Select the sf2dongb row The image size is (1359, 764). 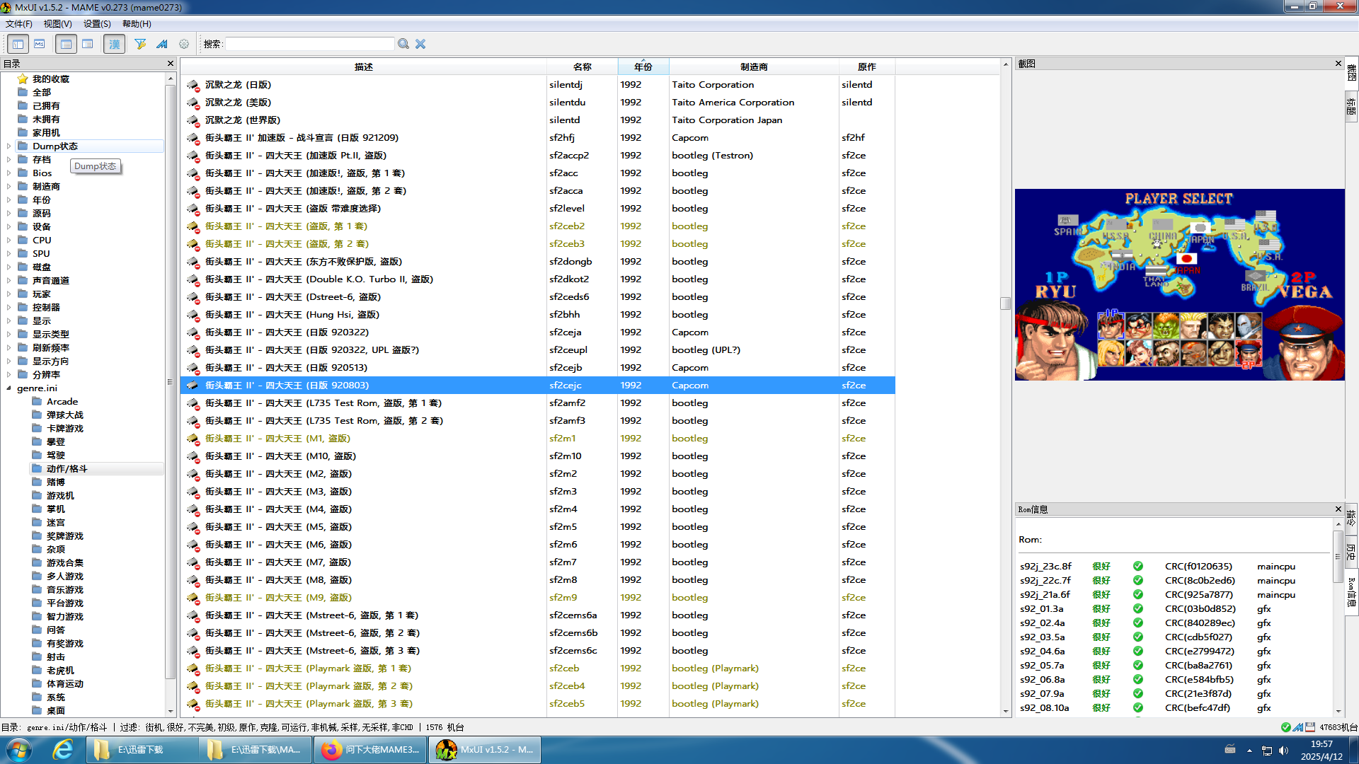point(538,262)
